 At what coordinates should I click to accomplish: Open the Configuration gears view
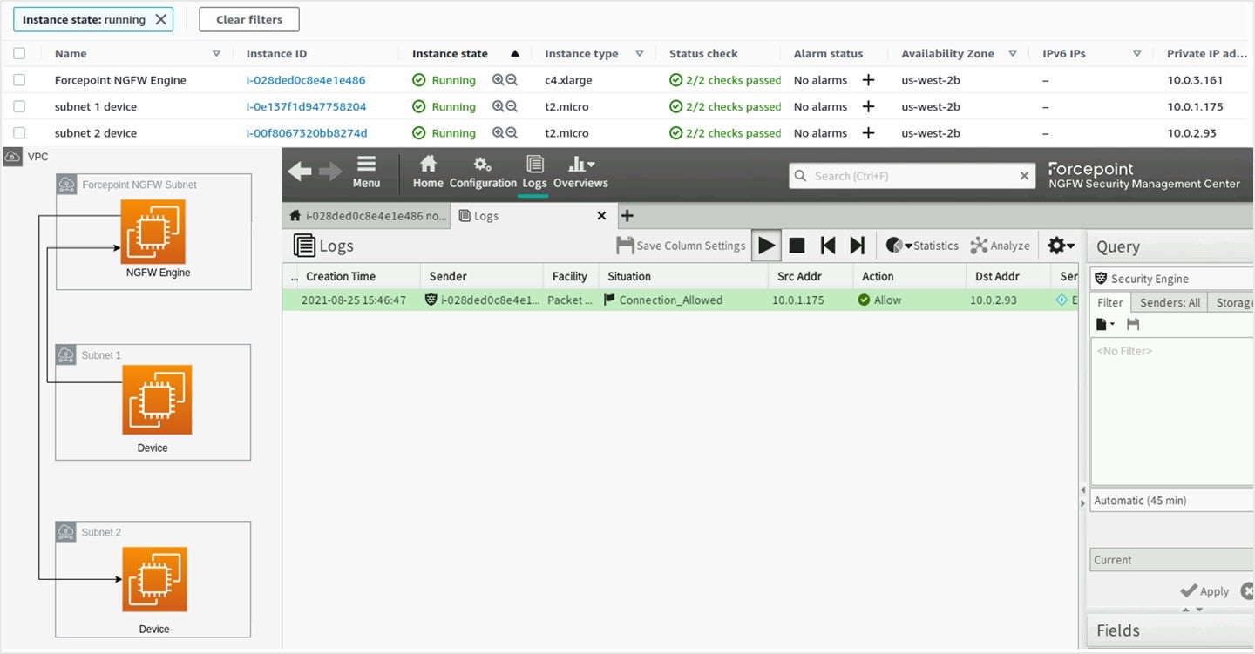[483, 172]
